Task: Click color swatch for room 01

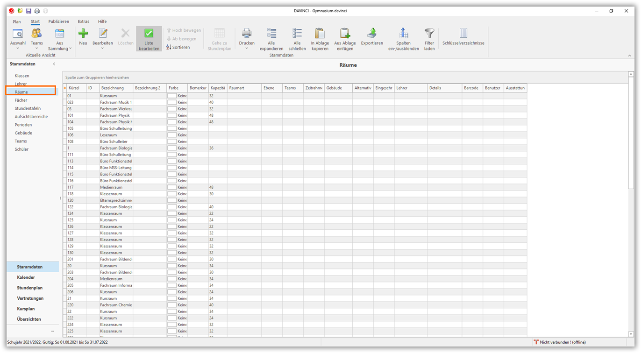Action: [x=172, y=96]
